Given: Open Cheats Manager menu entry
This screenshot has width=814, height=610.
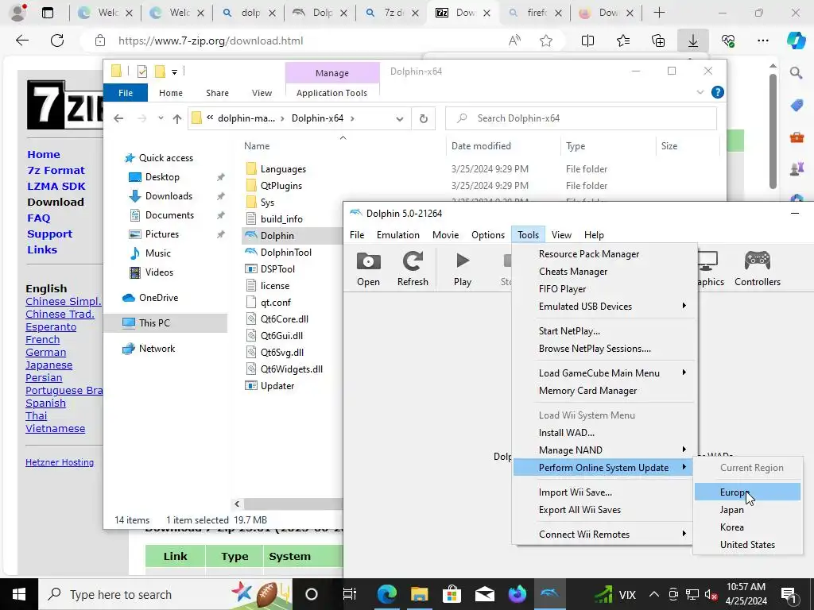Looking at the screenshot, I should click(x=603, y=272).
